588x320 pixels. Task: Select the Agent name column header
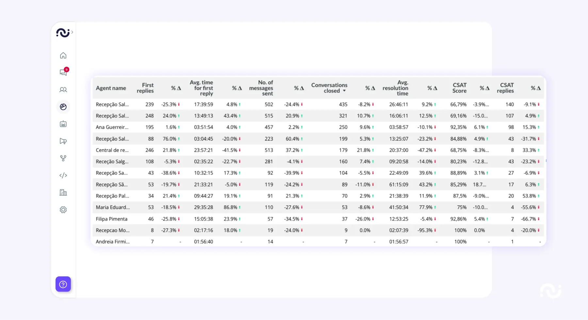click(x=111, y=88)
